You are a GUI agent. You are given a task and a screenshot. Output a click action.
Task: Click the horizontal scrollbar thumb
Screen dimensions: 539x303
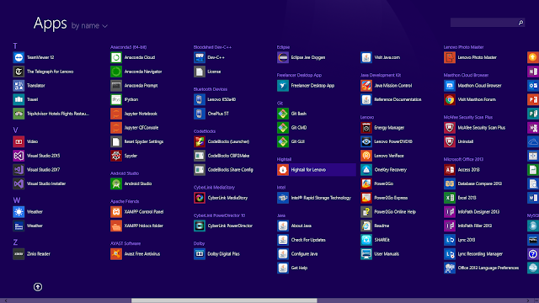pyautogui.click(x=224, y=300)
